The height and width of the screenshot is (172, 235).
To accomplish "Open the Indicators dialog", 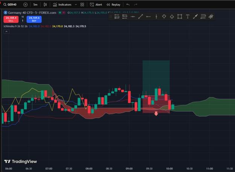I will pyautogui.click(x=62, y=5).
